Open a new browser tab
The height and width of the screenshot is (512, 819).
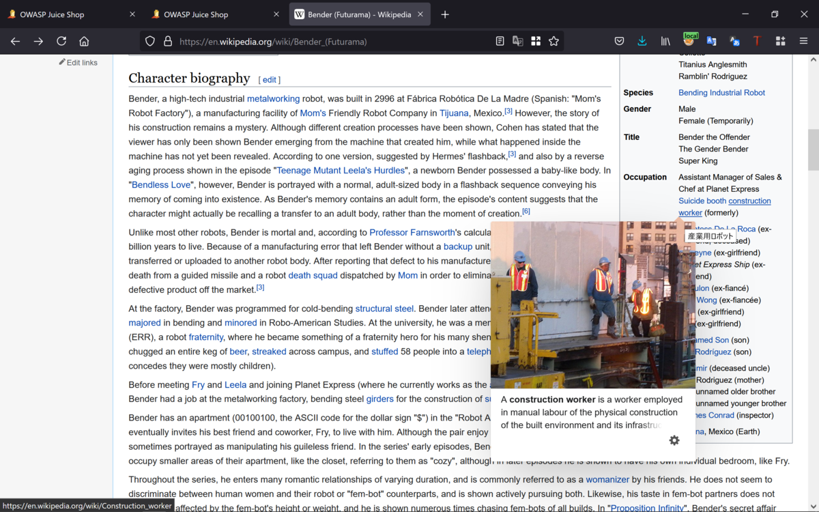445,14
